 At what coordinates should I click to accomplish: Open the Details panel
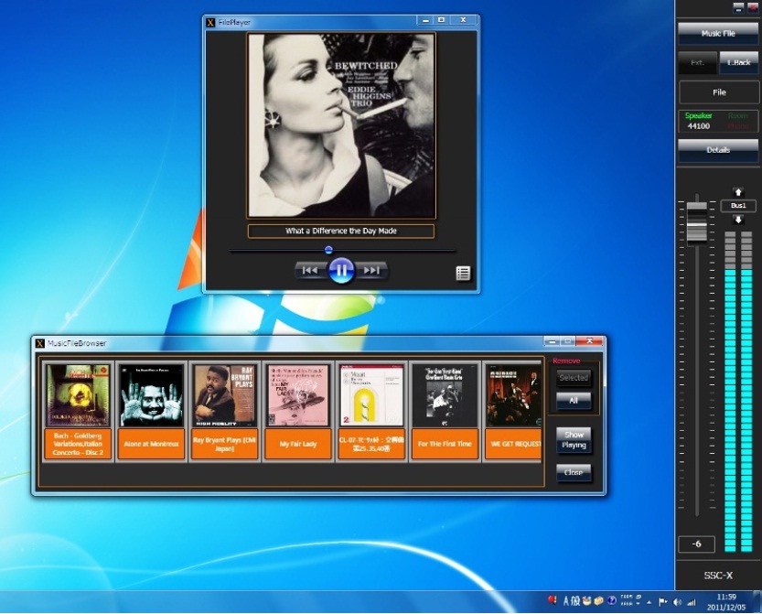(718, 149)
